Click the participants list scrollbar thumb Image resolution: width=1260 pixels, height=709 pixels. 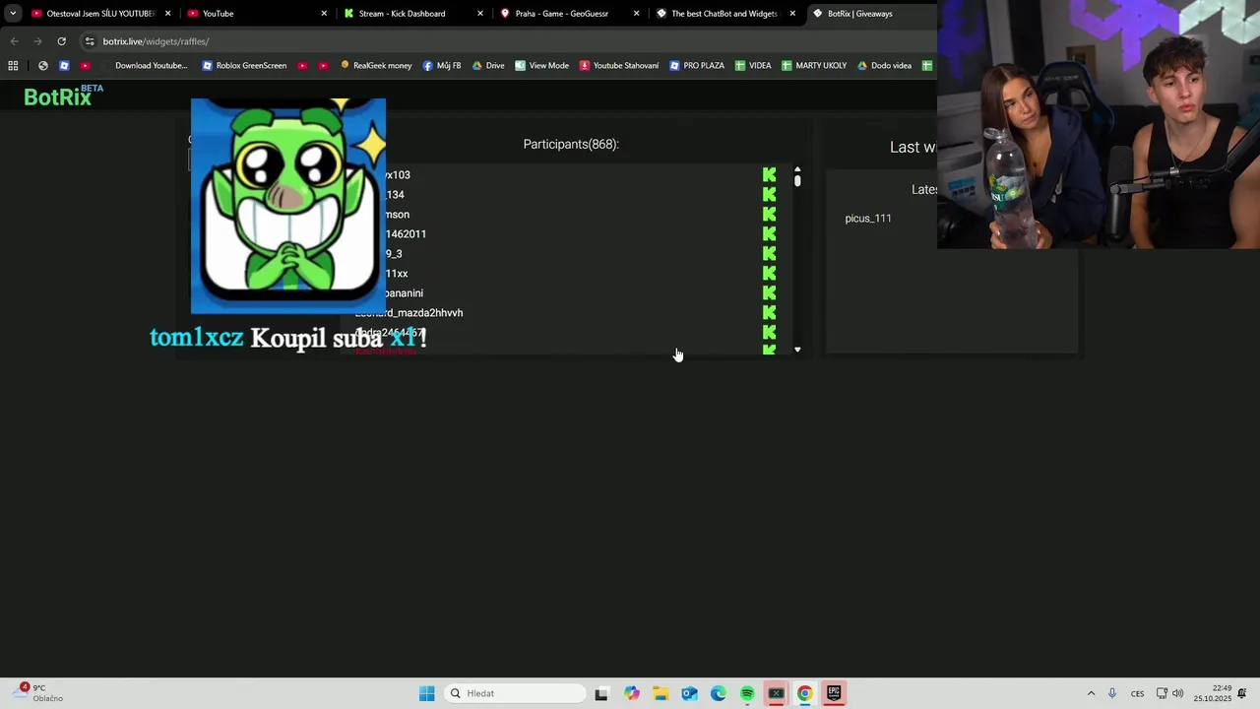[797, 181]
